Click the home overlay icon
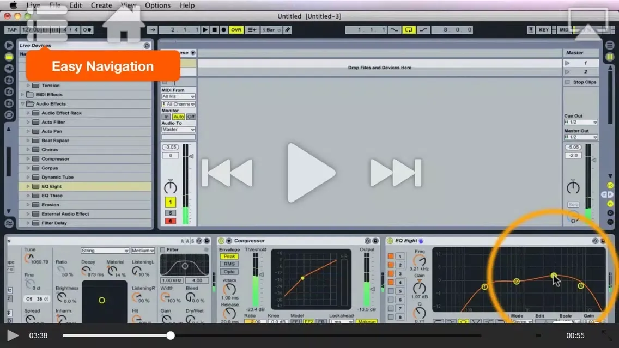This screenshot has height=348, width=619. [123, 25]
